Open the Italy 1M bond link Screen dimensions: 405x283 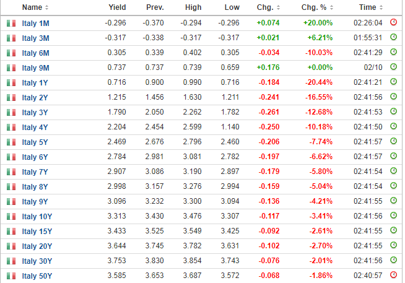[36, 24]
